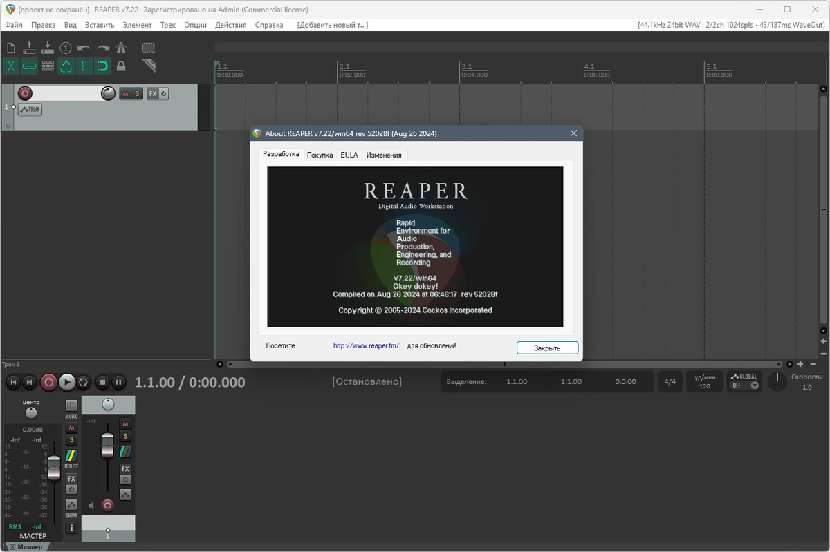Mute track 1 in the track panel
This screenshot has height=552, width=830.
(x=125, y=93)
